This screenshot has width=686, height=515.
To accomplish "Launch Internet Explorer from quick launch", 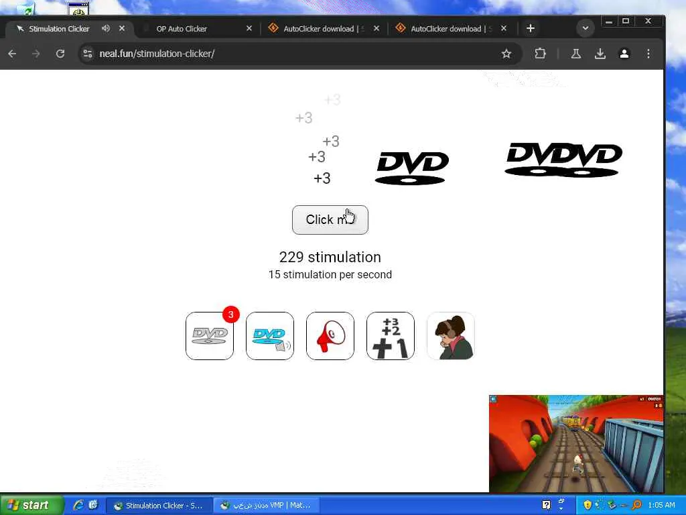I will coord(78,505).
